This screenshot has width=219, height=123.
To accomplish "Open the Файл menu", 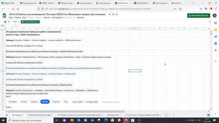I will click(x=11, y=17).
